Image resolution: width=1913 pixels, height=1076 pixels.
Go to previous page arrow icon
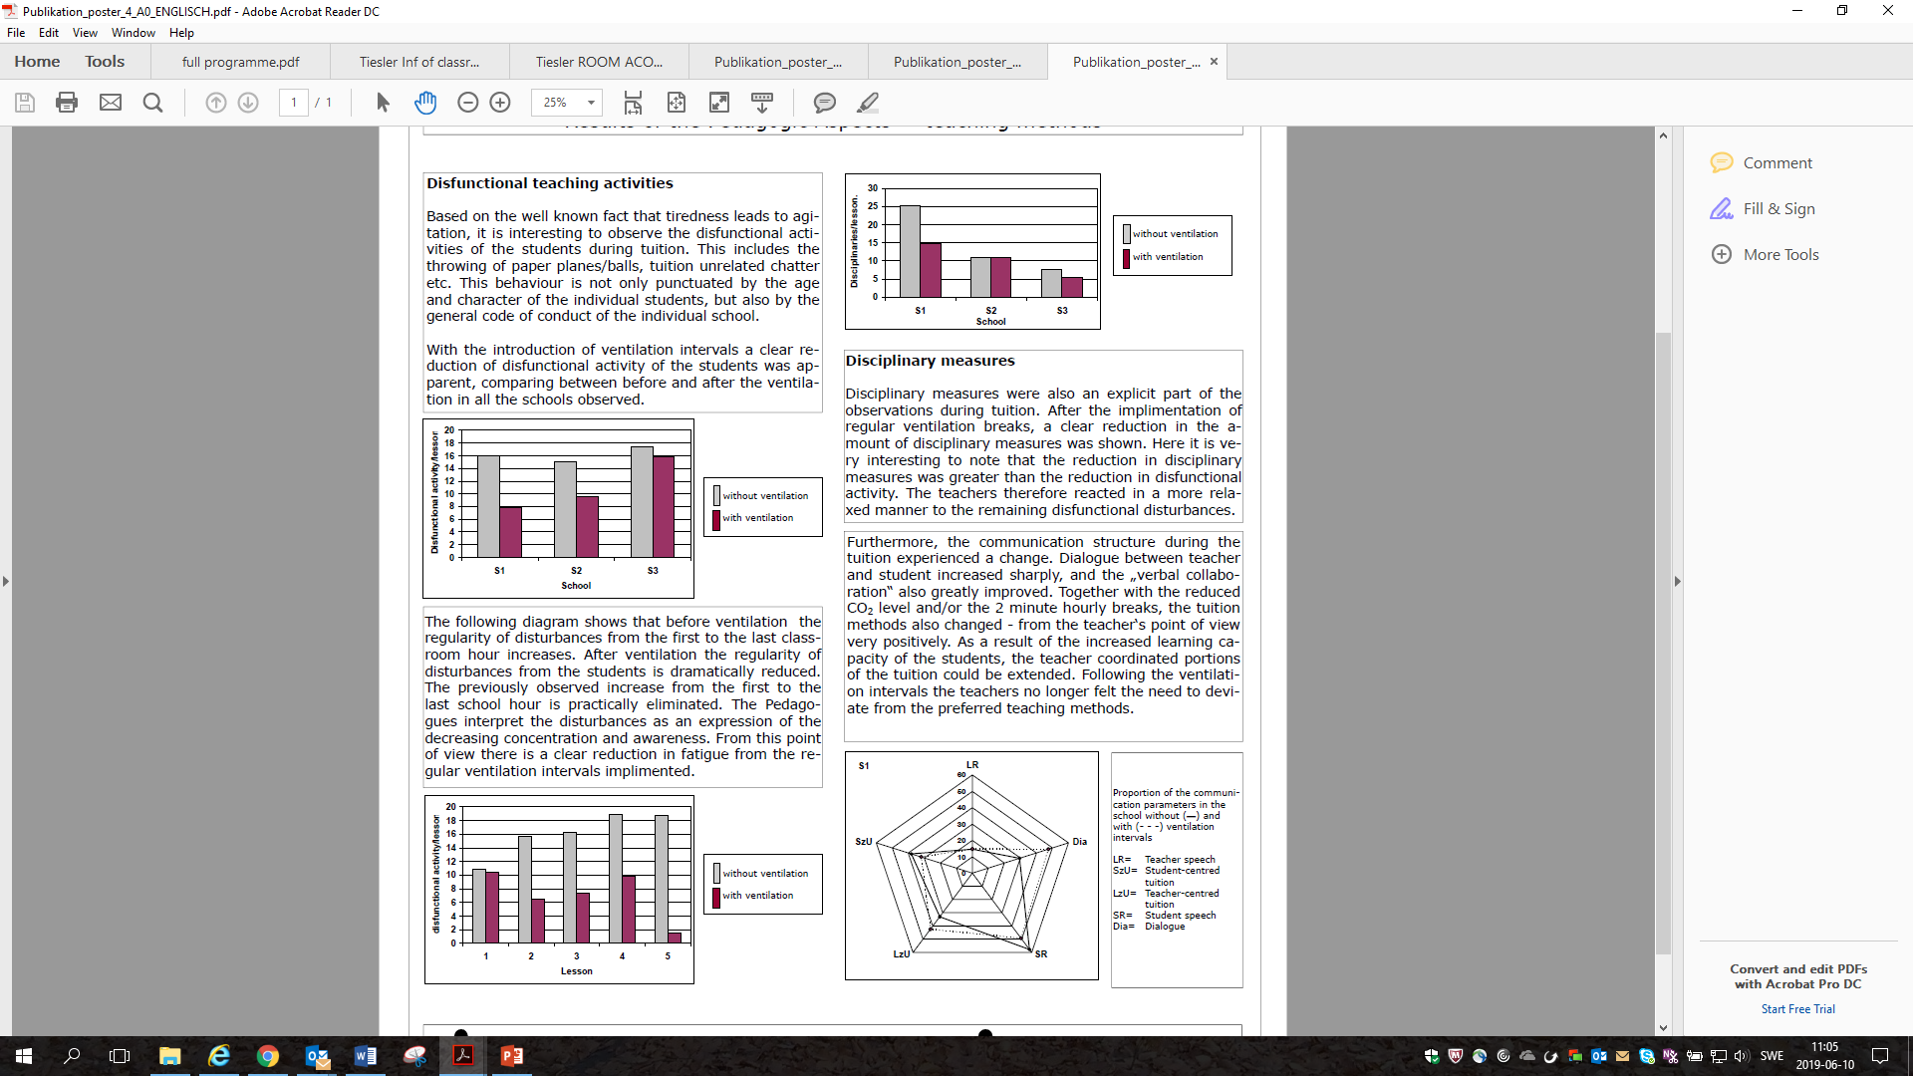(x=216, y=103)
